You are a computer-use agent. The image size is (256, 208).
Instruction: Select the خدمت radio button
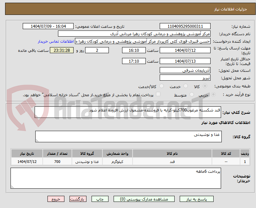pyautogui.click(x=185, y=86)
